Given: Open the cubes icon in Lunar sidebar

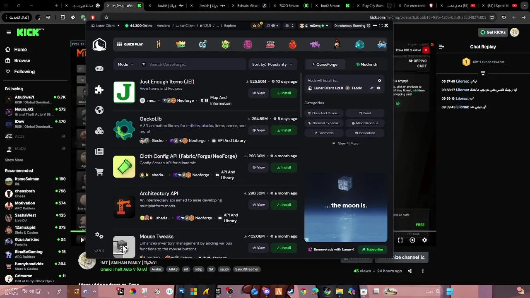Looking at the screenshot, I should point(99,131).
